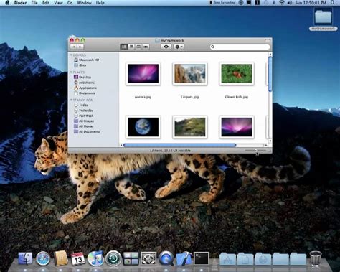Select the Aurora.jpg thumbnail
340x272 pixels.
[143, 74]
